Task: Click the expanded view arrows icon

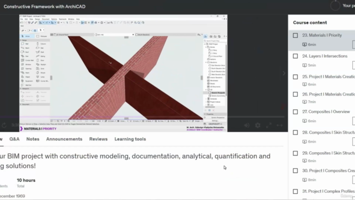Action: click(280, 125)
